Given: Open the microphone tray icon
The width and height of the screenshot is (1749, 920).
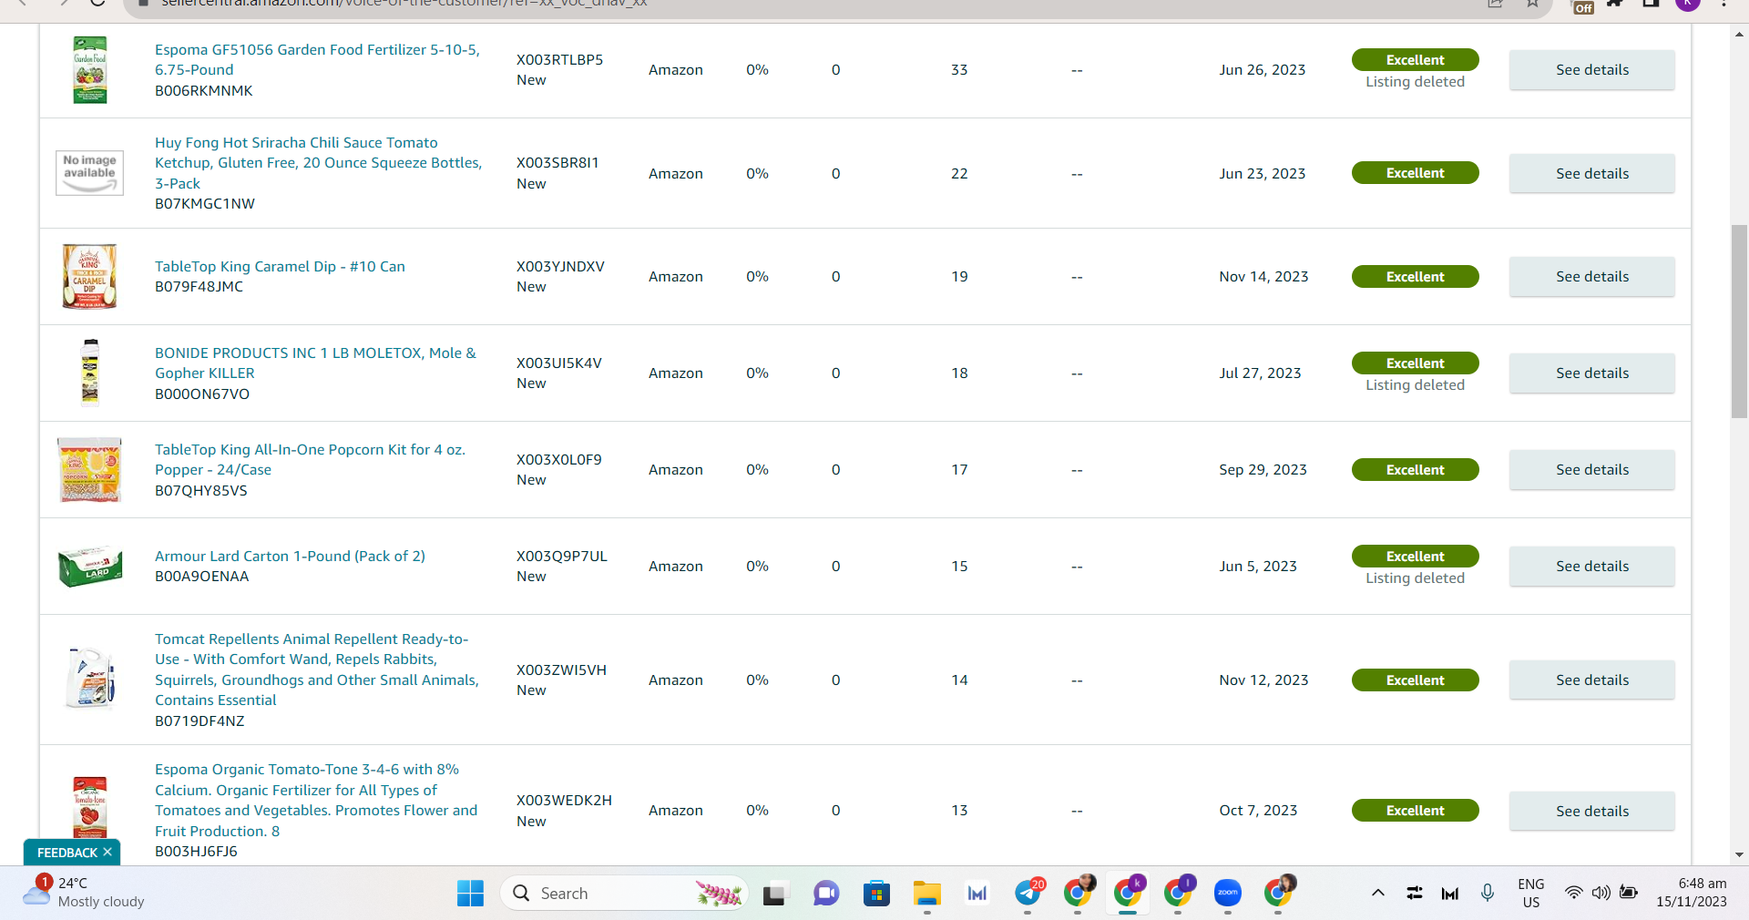Looking at the screenshot, I should point(1488,893).
